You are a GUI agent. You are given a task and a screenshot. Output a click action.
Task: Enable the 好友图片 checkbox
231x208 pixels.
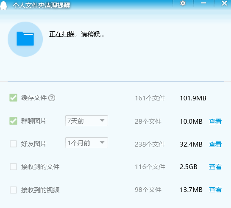[14, 144]
